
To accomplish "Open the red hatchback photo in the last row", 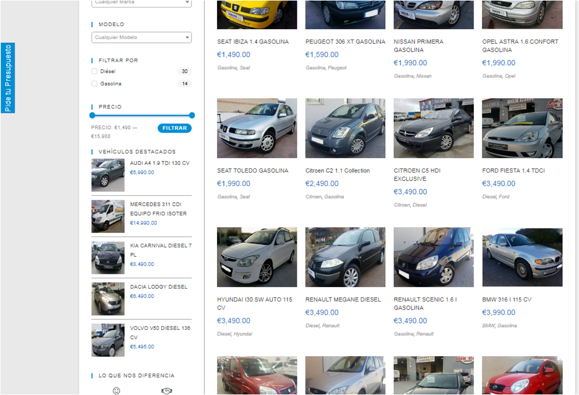I will coord(522,375).
